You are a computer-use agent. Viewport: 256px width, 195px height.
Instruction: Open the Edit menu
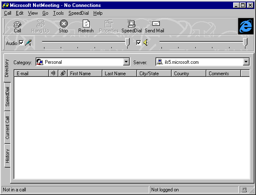(20, 13)
